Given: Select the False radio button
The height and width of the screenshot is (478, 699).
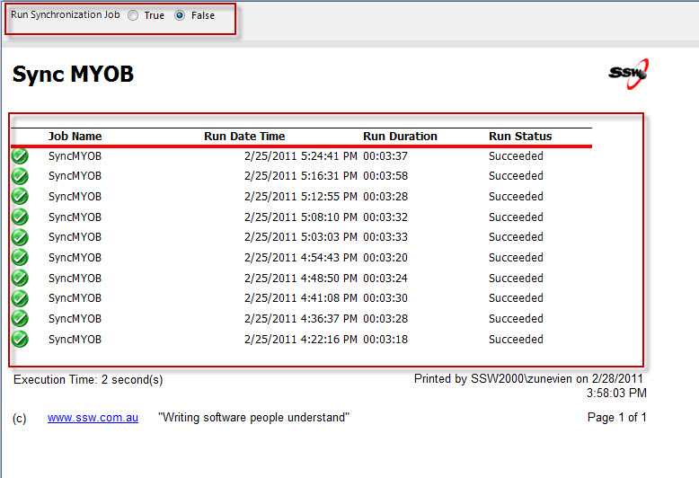Looking at the screenshot, I should 180,15.
